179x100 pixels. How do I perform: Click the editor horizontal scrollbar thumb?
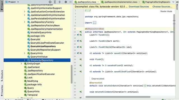click(118, 97)
